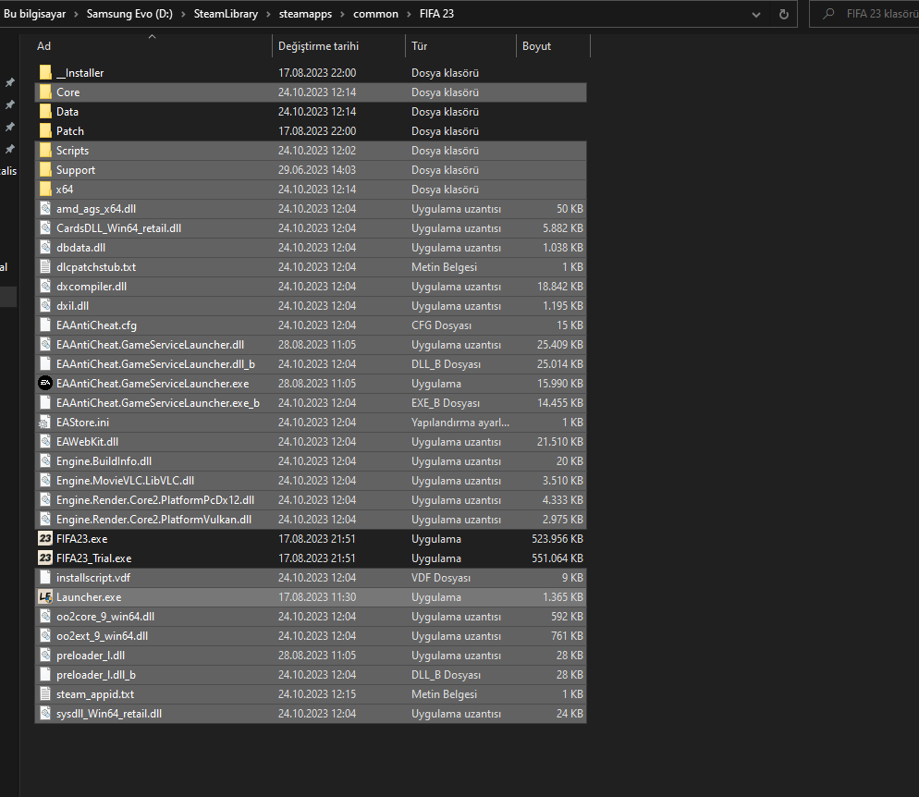The height and width of the screenshot is (797, 919).
Task: Select the __Installer folder icon
Action: pos(45,73)
